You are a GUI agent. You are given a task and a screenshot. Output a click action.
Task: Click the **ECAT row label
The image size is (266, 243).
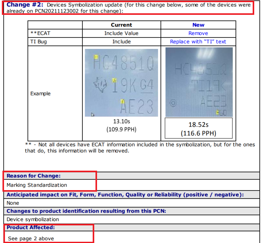tap(40, 33)
